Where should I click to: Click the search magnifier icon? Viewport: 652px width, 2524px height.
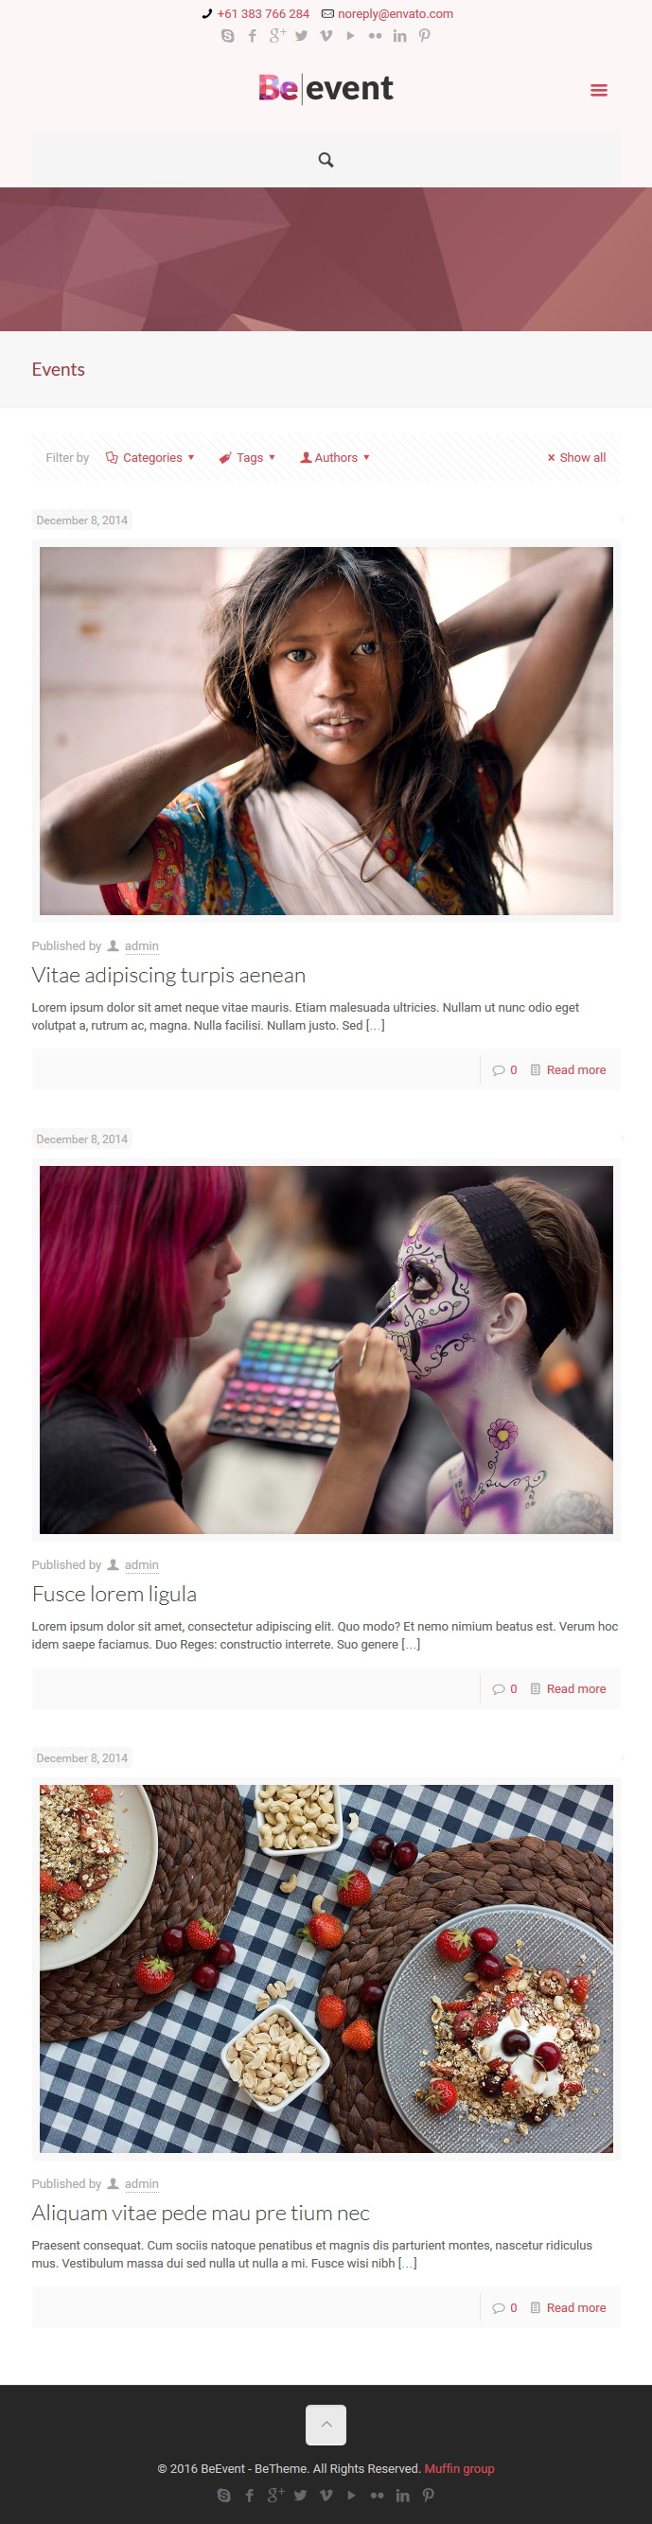pyautogui.click(x=326, y=160)
